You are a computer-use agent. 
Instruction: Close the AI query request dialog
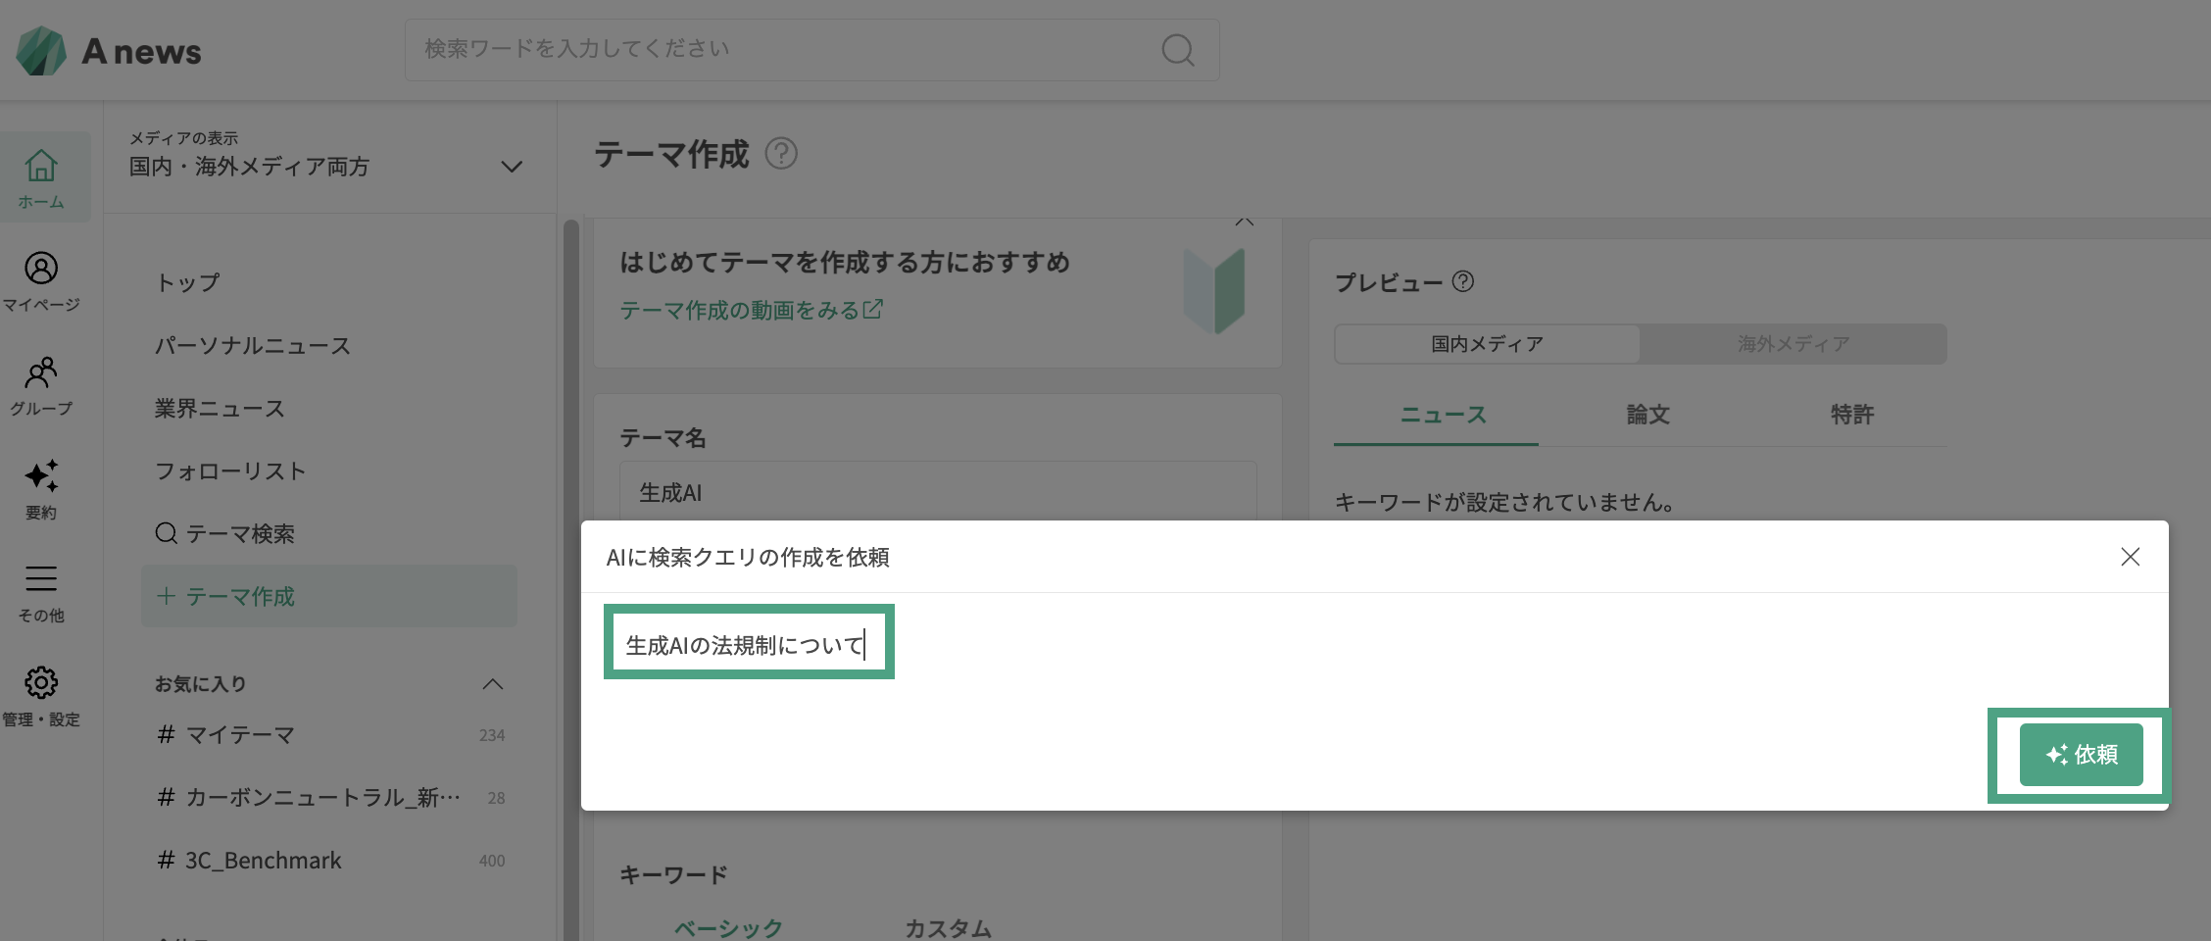[x=2130, y=557]
